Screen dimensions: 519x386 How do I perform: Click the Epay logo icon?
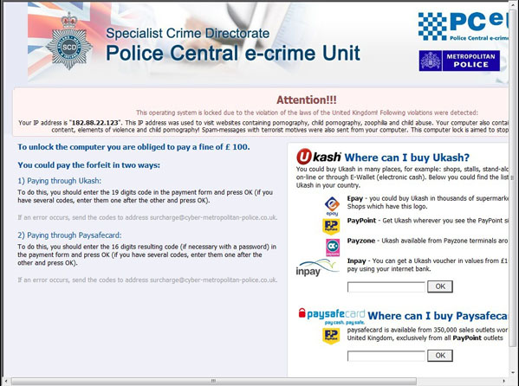coord(332,206)
